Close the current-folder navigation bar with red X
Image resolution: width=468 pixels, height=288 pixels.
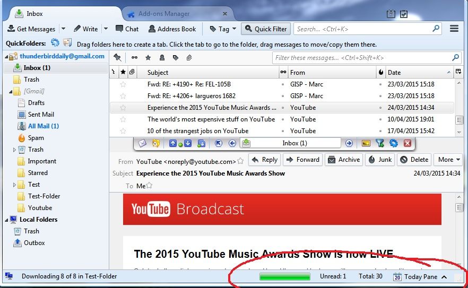point(408,144)
